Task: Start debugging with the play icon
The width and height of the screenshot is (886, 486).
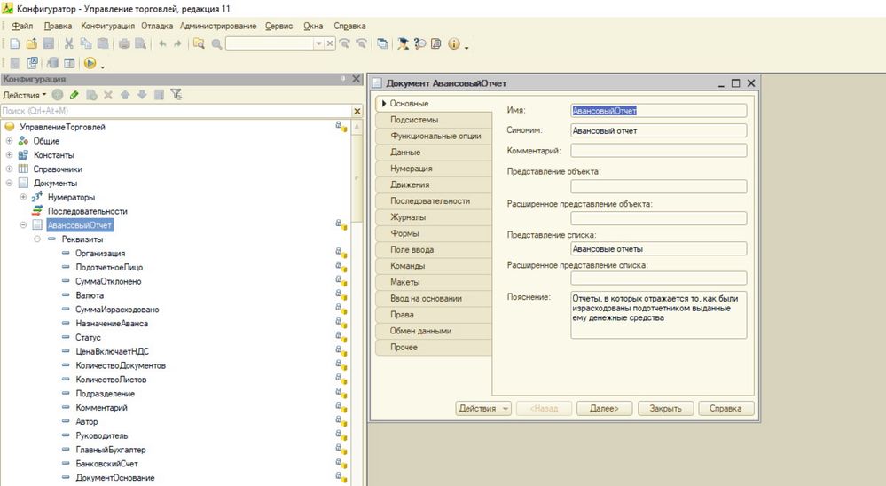Action: 90,63
